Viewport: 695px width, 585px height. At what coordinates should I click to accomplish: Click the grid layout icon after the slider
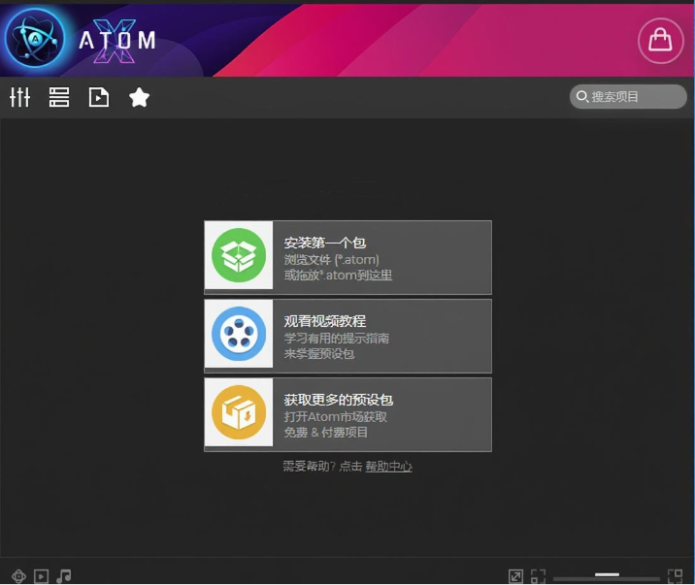click(x=675, y=576)
